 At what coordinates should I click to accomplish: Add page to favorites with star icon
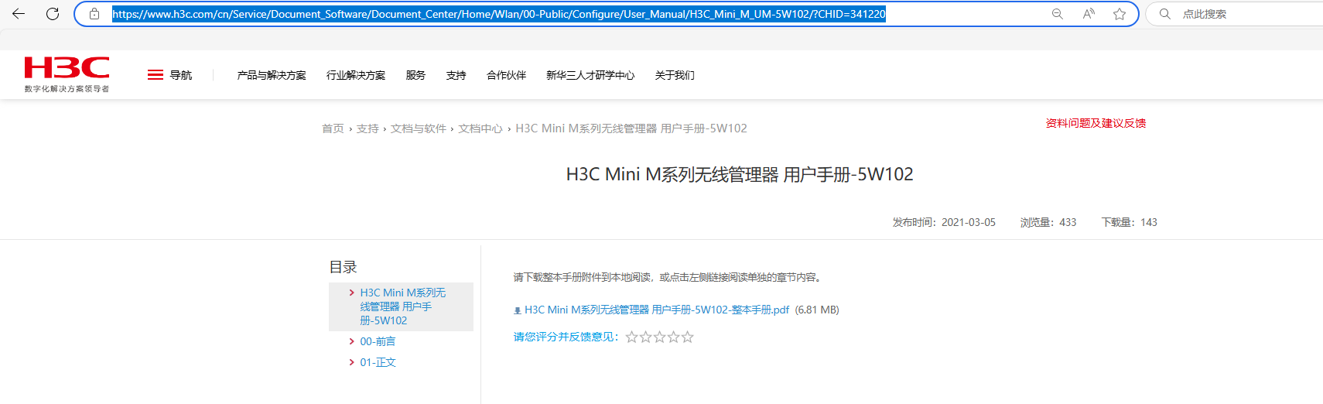(x=1120, y=14)
